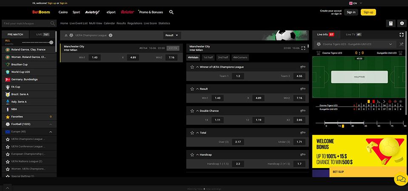
Task: Open the search magnifier in top navigation
Action: pos(171,12)
